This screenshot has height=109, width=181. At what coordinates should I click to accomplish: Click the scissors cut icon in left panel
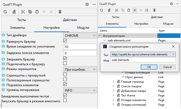coord(23,12)
